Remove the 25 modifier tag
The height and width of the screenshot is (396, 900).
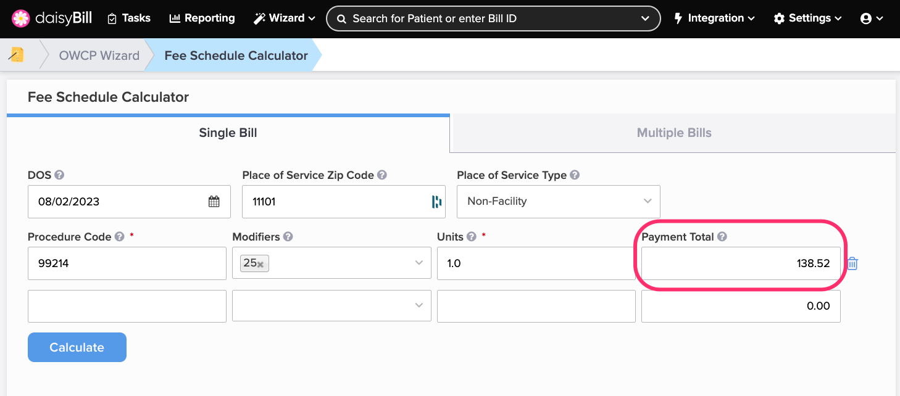260,265
